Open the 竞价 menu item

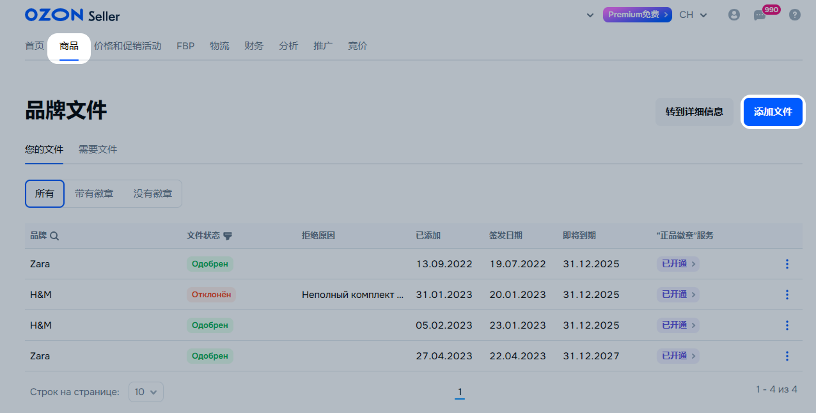(357, 46)
